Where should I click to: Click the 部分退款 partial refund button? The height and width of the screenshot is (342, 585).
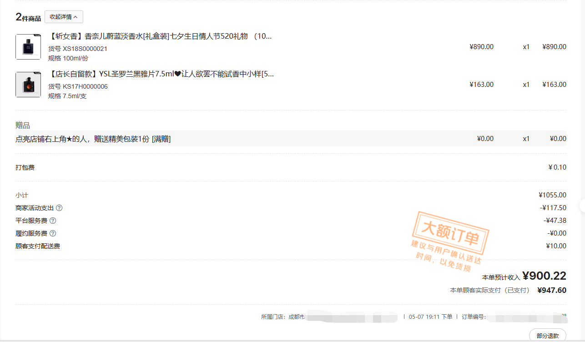point(548,335)
